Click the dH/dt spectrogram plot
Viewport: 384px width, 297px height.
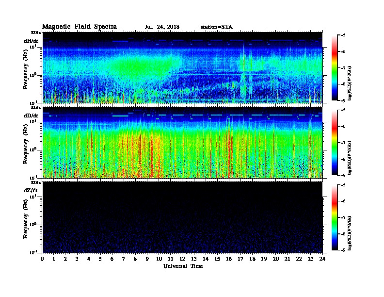[x=183, y=67]
